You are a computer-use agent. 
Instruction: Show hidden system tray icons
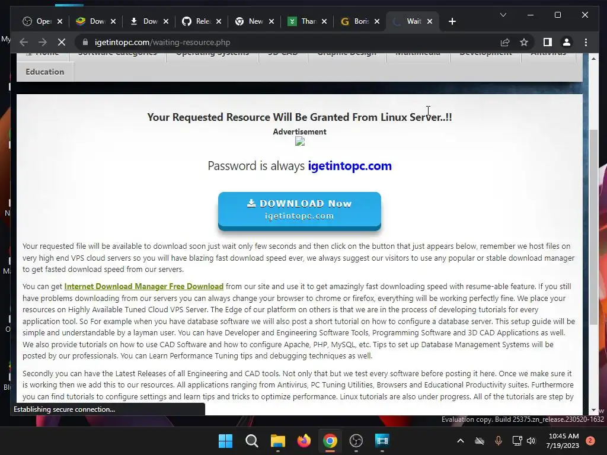460,441
